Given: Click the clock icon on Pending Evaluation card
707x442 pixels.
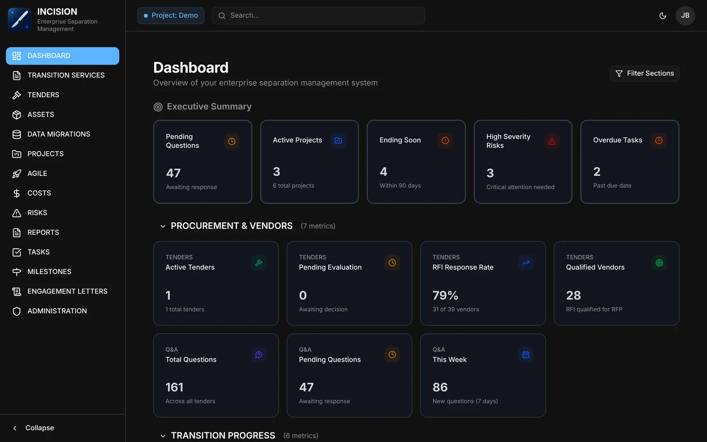Looking at the screenshot, I should tap(392, 263).
